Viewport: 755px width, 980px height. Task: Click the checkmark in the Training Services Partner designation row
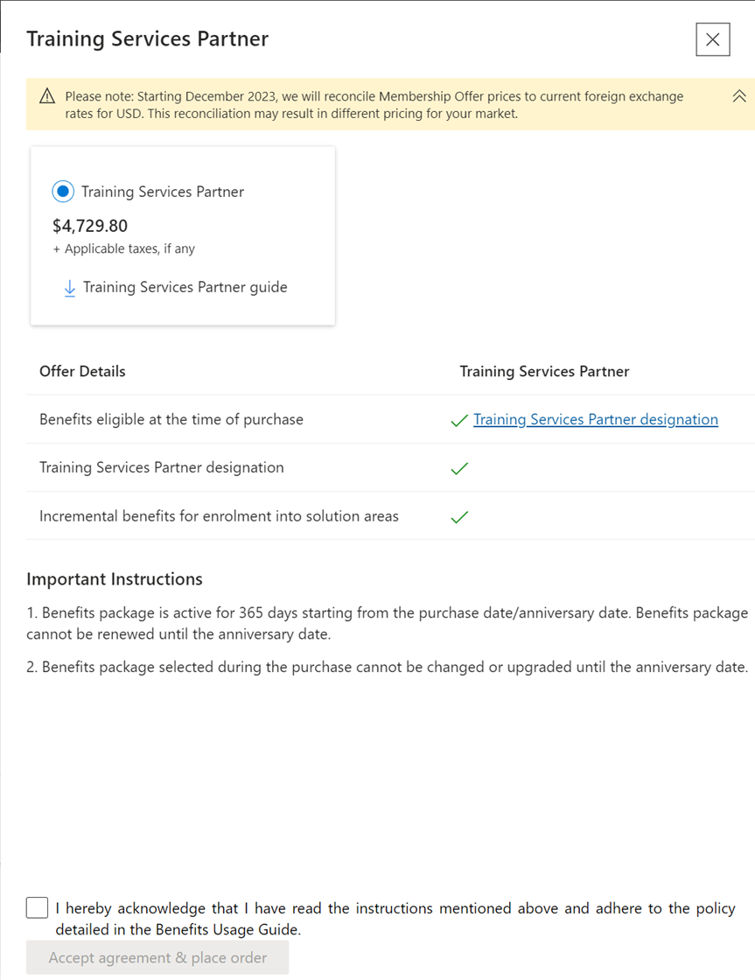point(458,468)
